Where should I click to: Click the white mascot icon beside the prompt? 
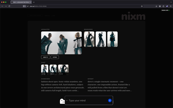click(62, 101)
